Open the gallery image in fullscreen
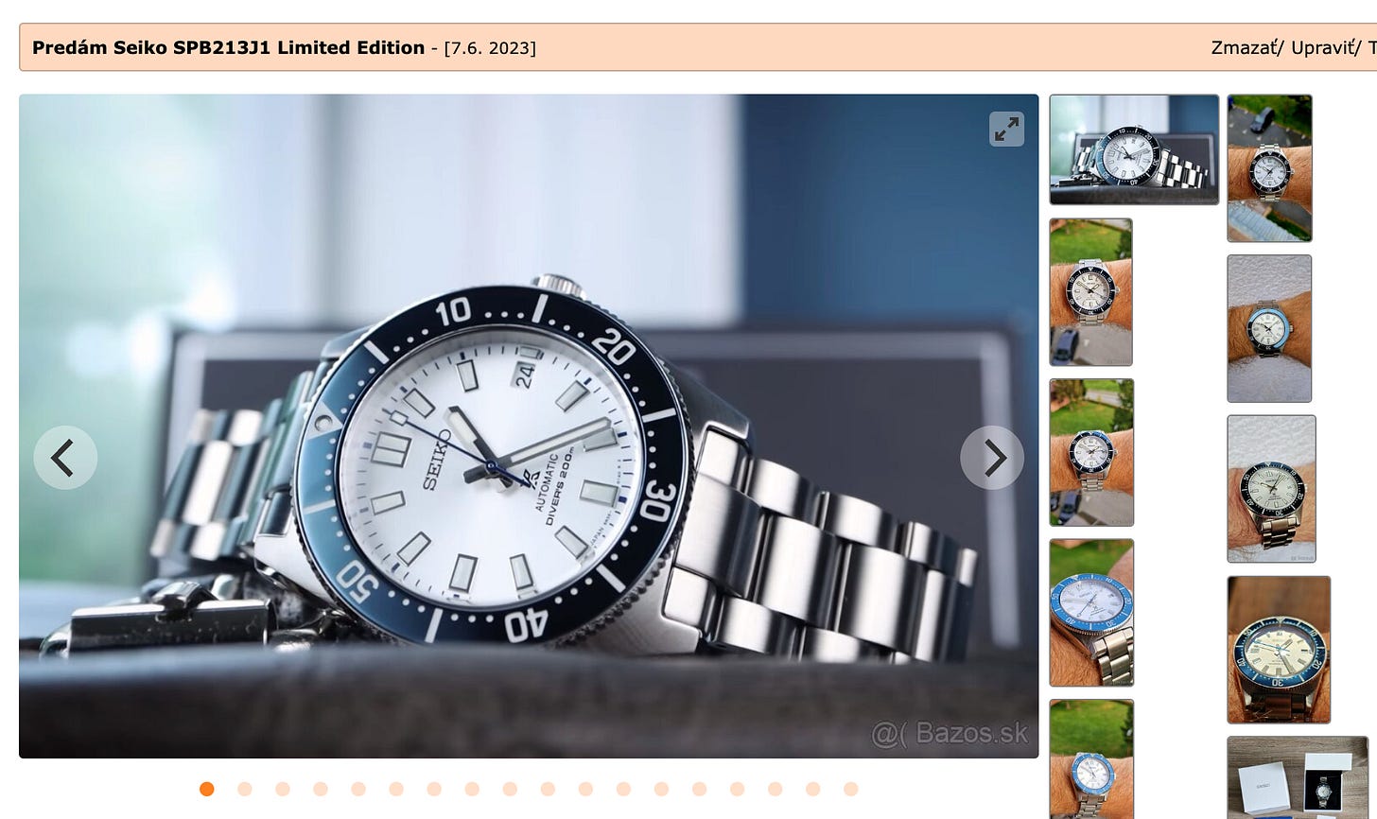 pyautogui.click(x=1006, y=129)
